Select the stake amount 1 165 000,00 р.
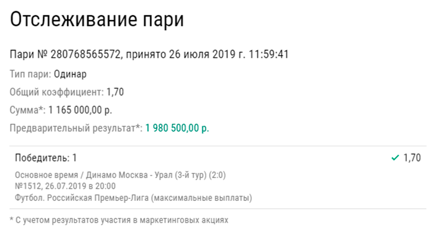This screenshot has height=238, width=437. coord(80,110)
